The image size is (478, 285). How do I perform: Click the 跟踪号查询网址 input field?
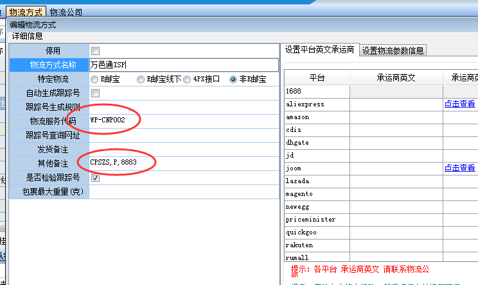(x=183, y=135)
